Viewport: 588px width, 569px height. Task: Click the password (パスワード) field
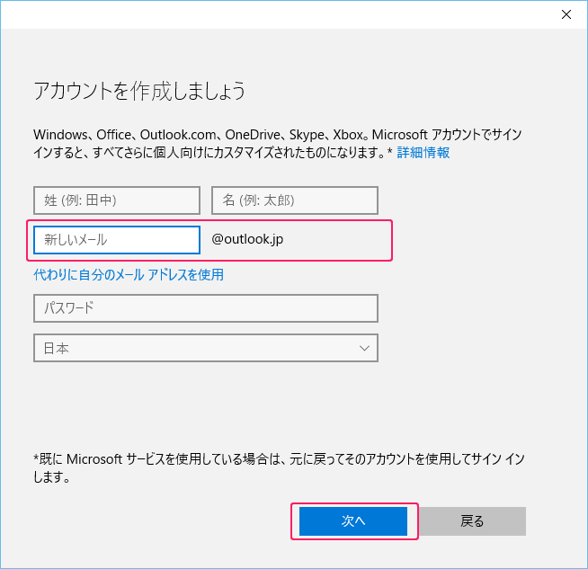(206, 308)
